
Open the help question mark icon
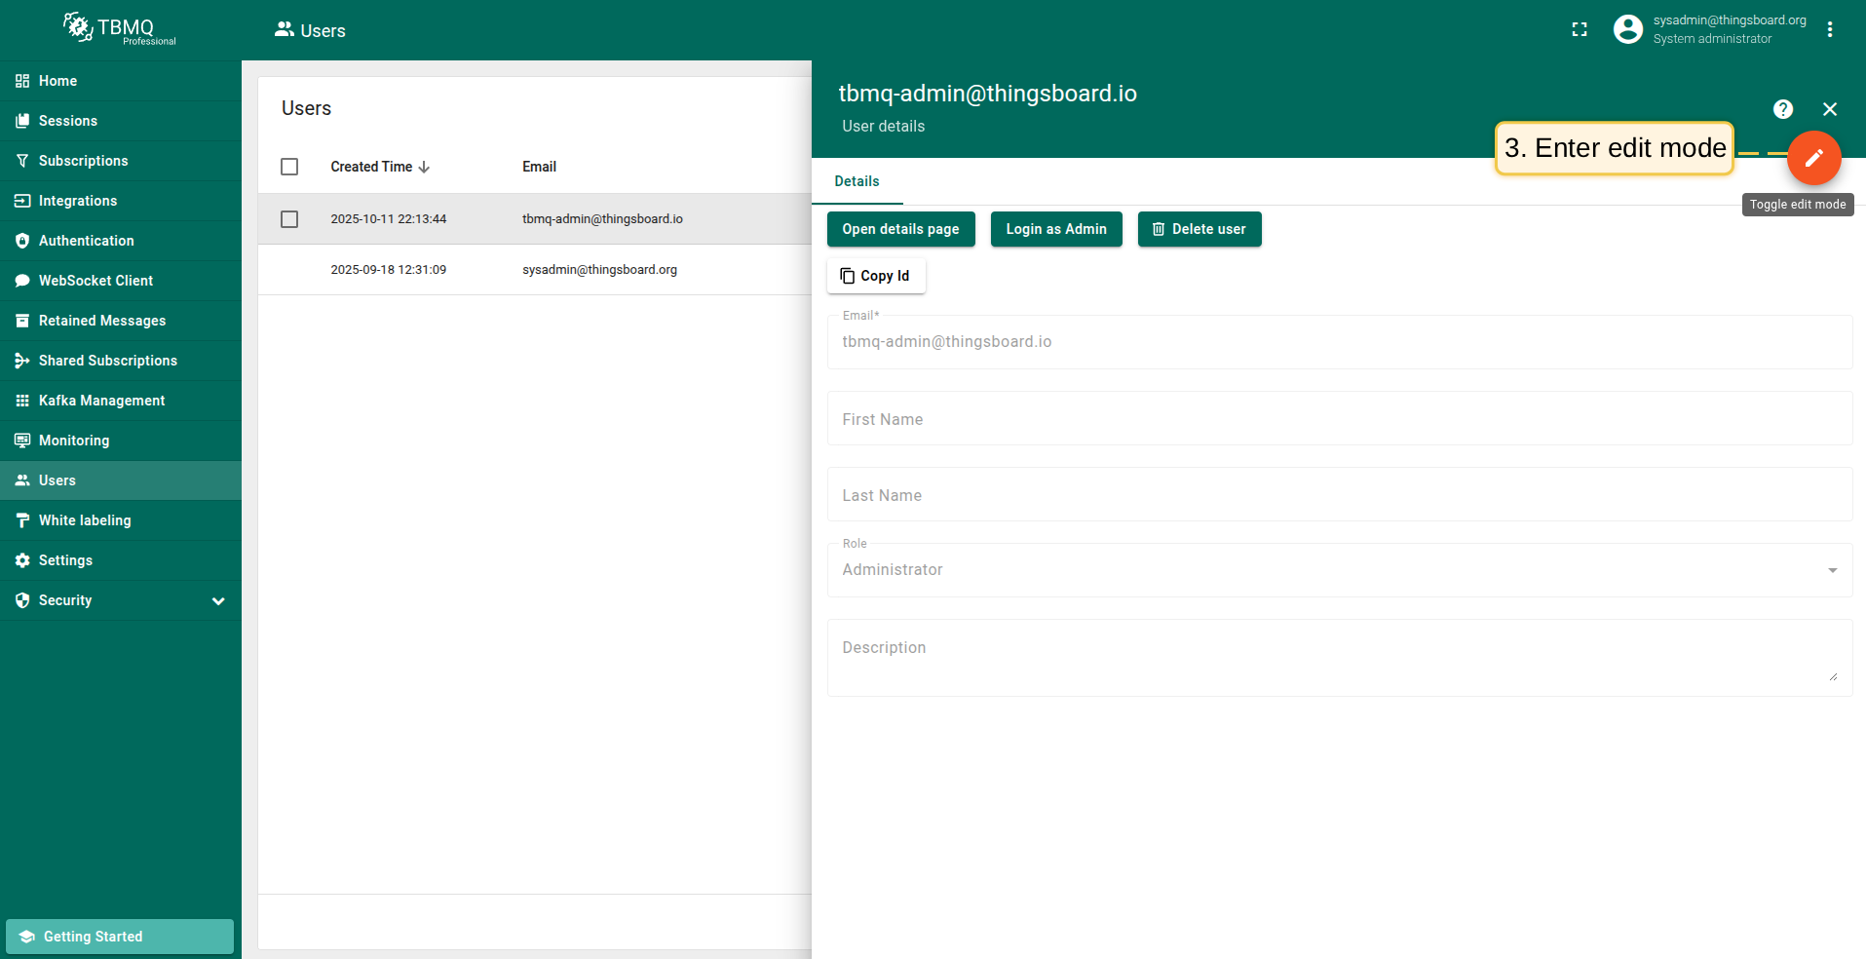(x=1782, y=109)
